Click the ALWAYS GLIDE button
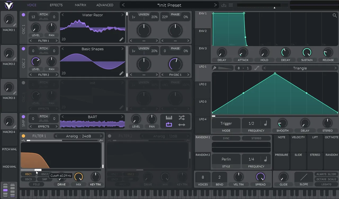This screenshot has width=339, height=199. pyautogui.click(x=326, y=174)
